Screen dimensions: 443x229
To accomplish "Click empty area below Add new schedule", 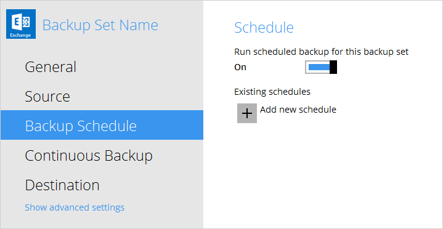I will point(322,175).
